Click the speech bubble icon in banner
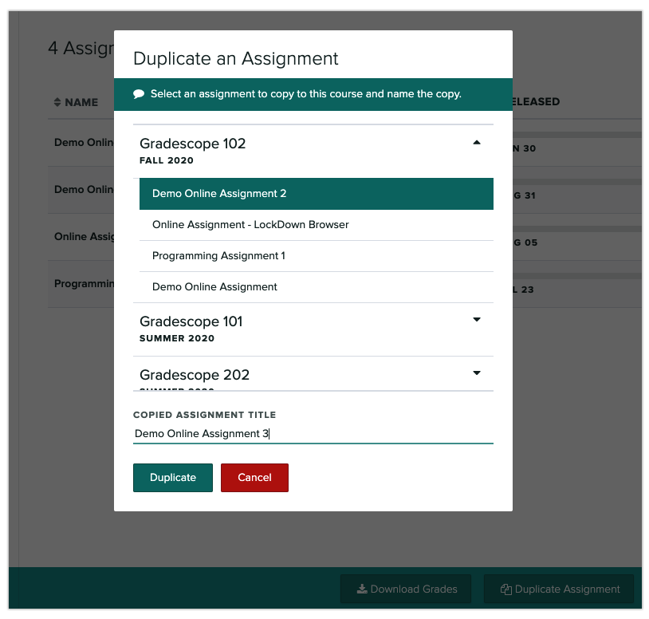 click(139, 94)
